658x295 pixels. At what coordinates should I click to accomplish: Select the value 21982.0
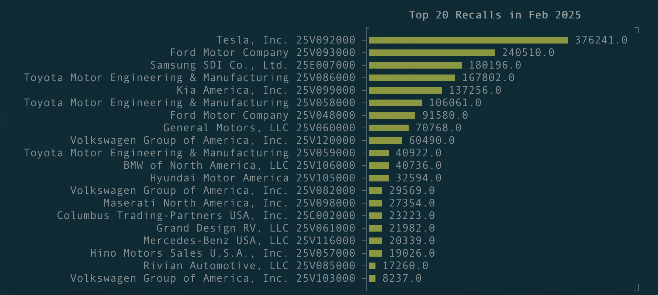(412, 228)
